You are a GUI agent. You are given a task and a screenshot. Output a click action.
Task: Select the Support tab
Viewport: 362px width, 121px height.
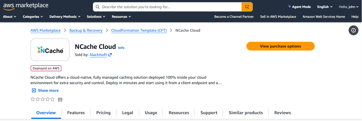pyautogui.click(x=209, y=113)
